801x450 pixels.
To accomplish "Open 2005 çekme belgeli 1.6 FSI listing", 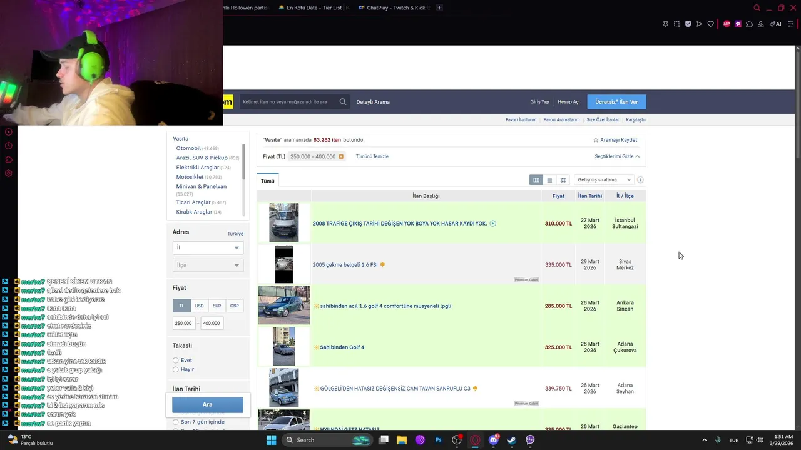I will click(x=345, y=265).
